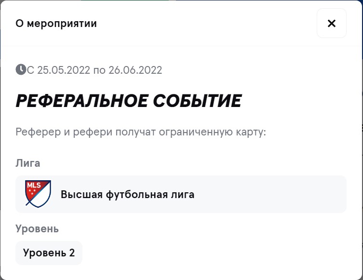Click the words получат in the description

(135, 132)
